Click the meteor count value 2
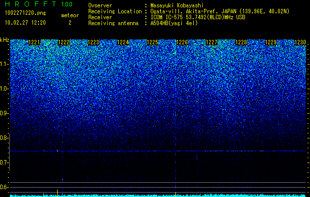The width and height of the screenshot is (310, 197). (70, 23)
